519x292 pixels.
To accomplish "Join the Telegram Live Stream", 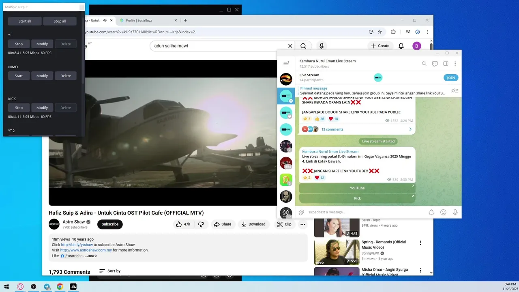I will 451,77.
